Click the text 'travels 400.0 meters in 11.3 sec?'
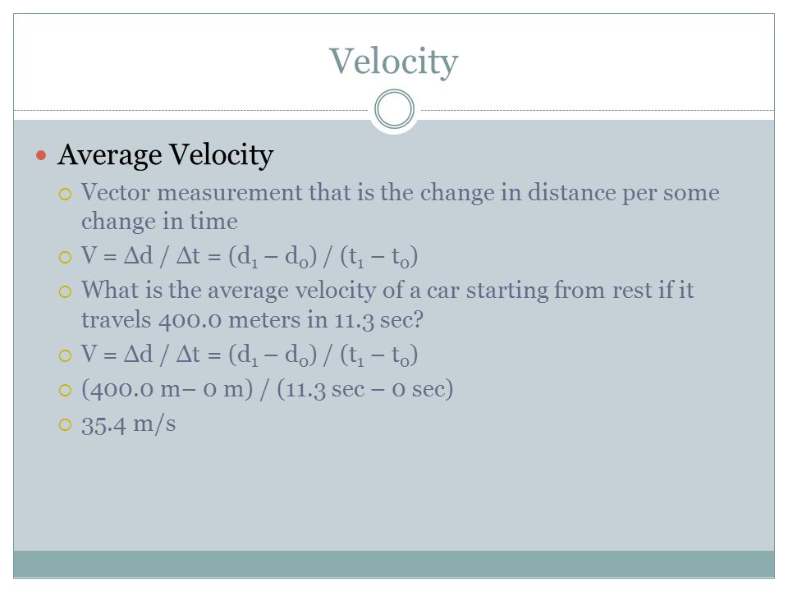This screenshot has height=591, width=788. 252,320
